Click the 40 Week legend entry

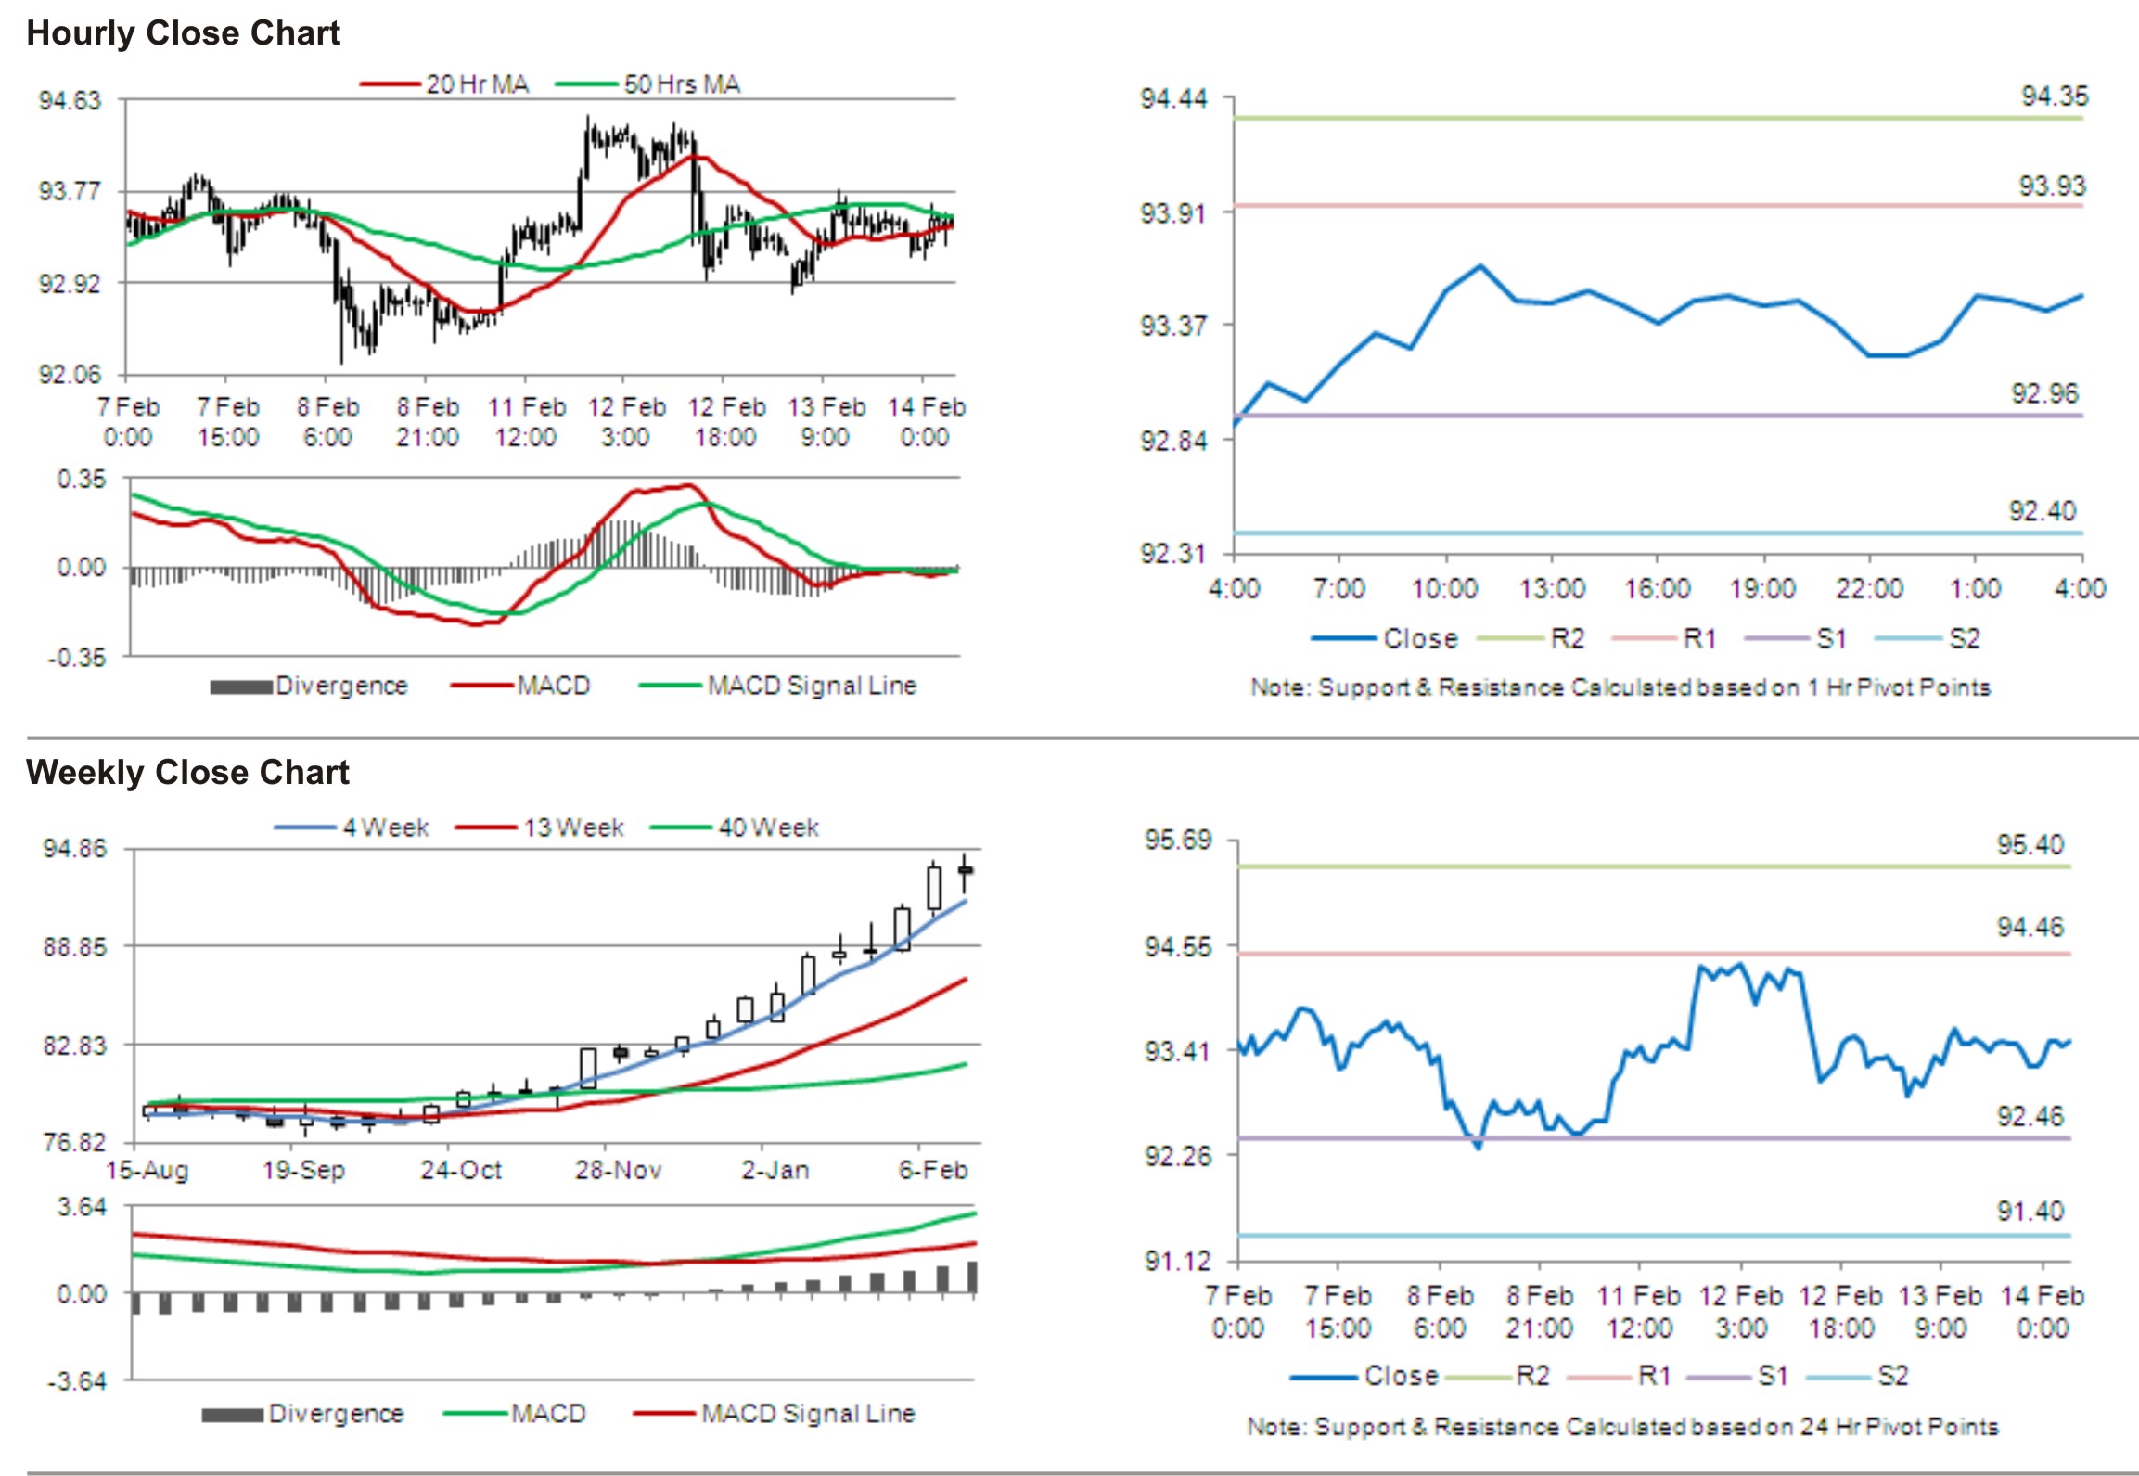[736, 827]
